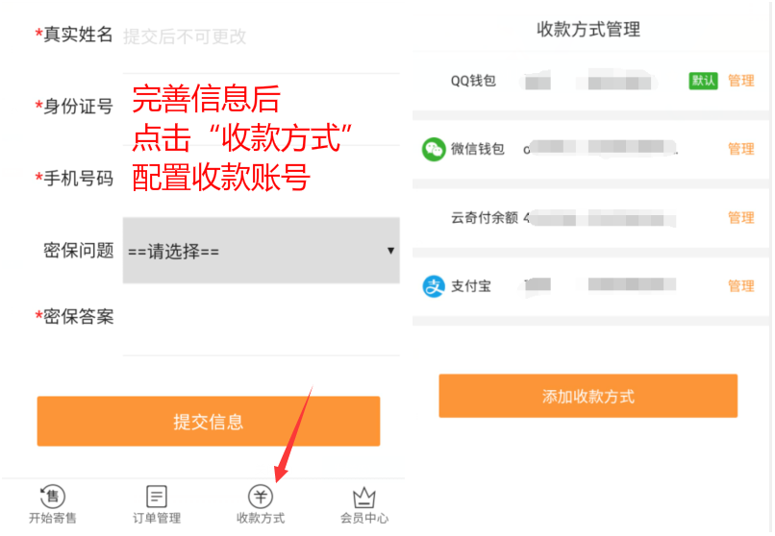Screen dimensions: 775x536
Task: Expand the 密保问题 dropdown arrow
Action: (390, 251)
